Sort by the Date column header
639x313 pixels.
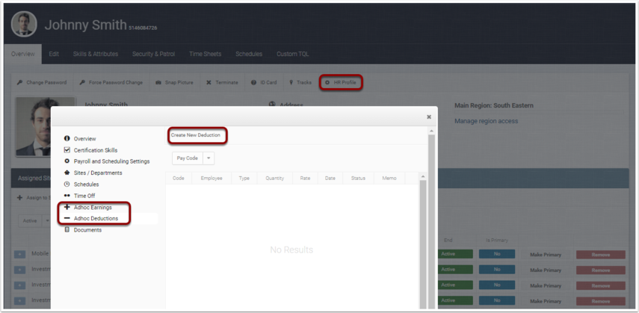pos(330,178)
